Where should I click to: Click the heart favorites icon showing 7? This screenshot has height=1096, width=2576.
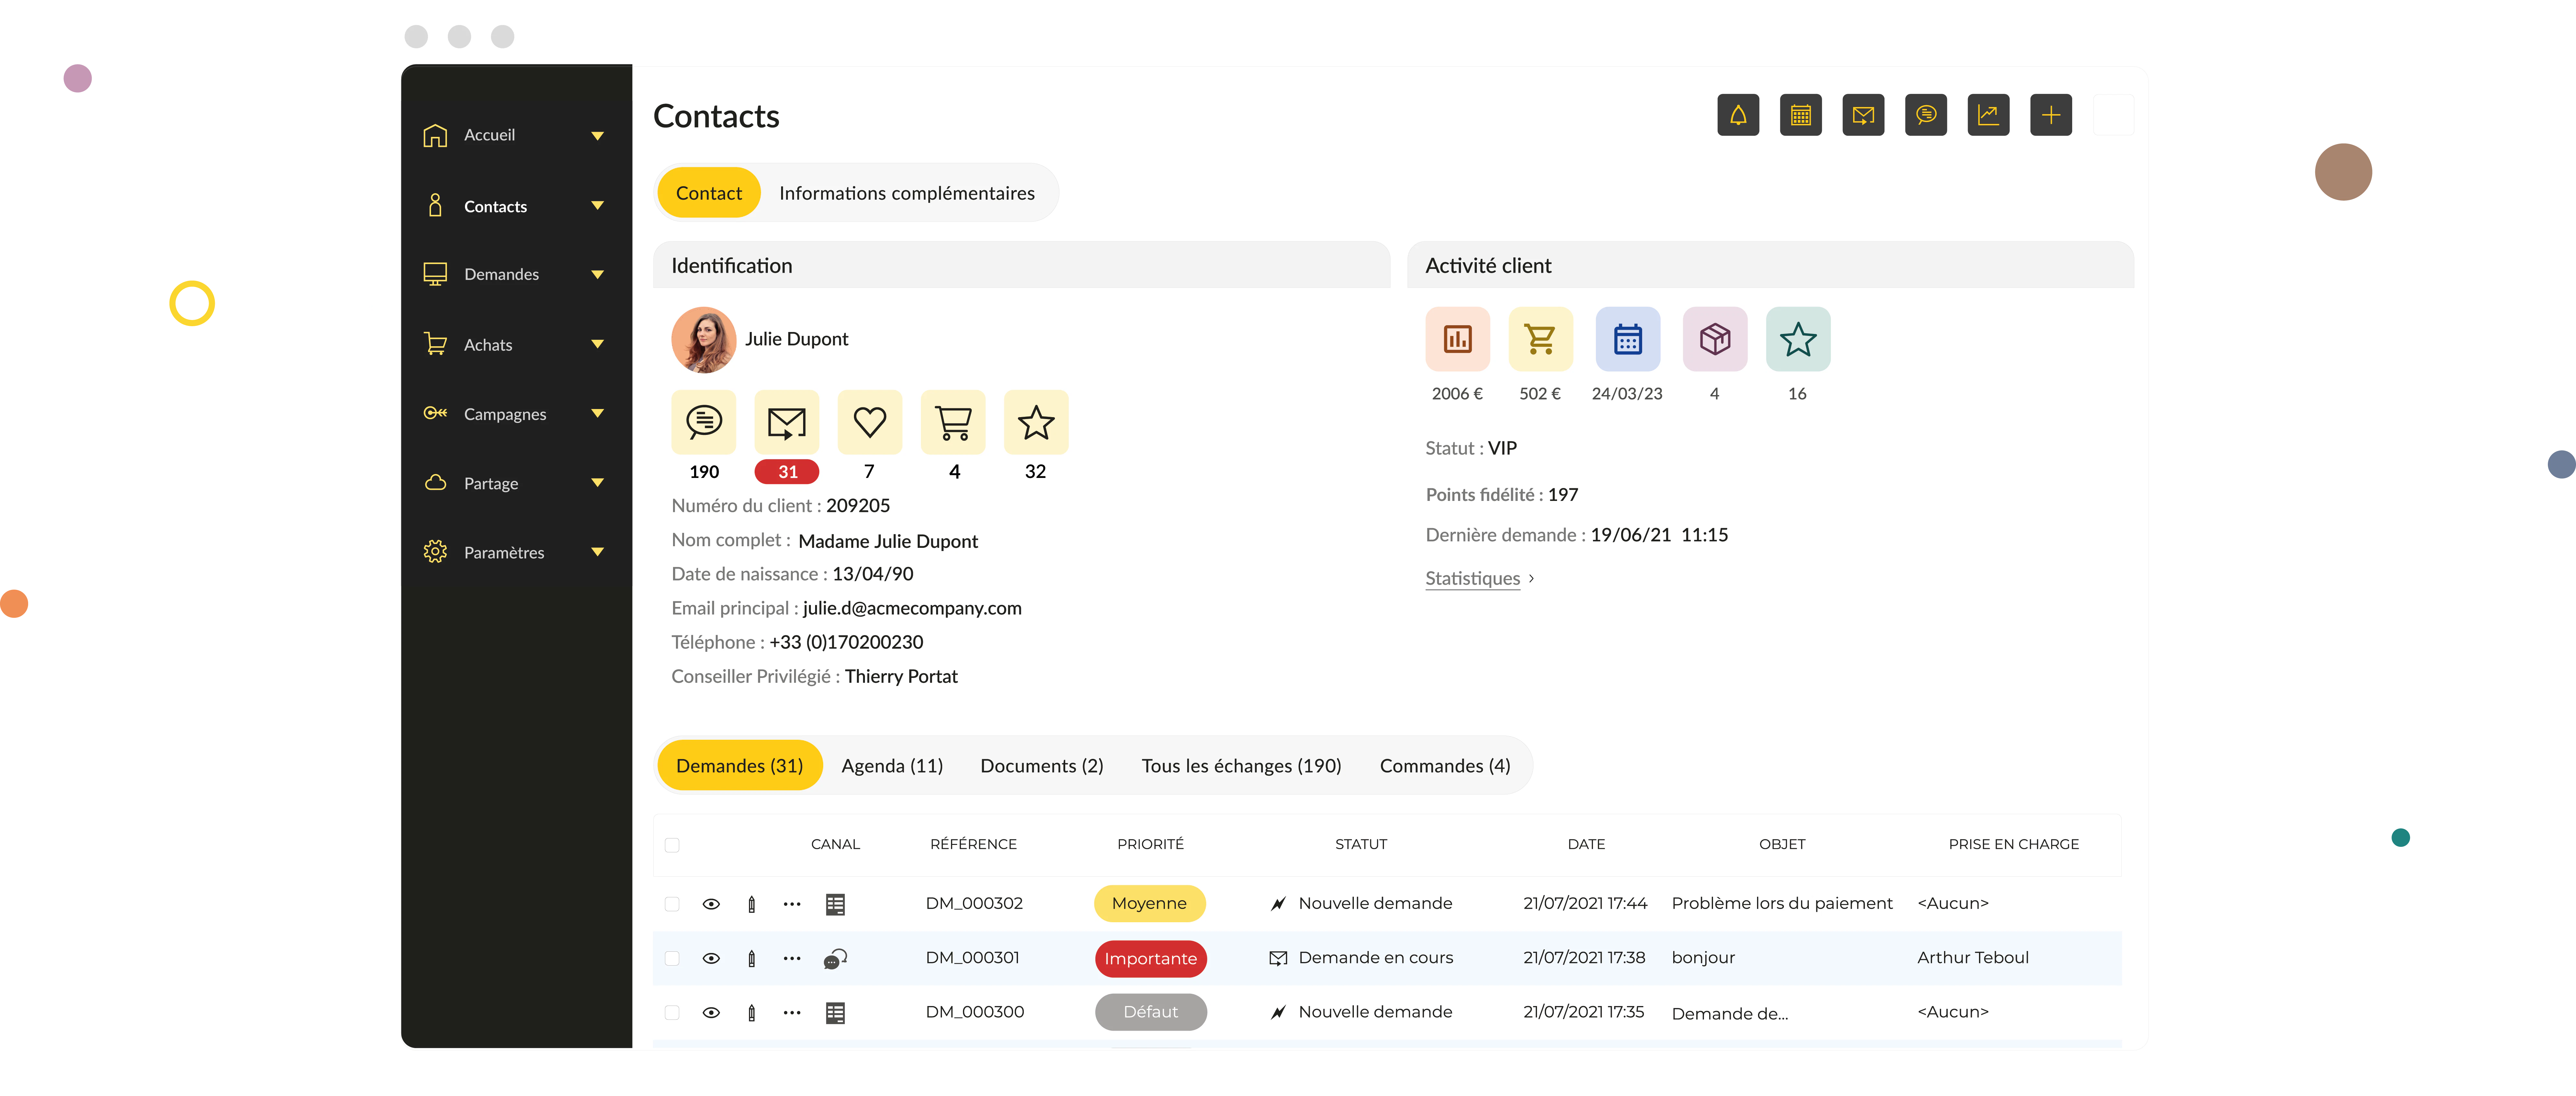point(870,422)
